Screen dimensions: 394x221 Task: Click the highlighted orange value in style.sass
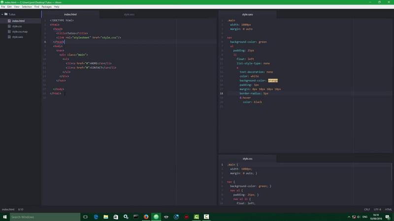pos(273,81)
